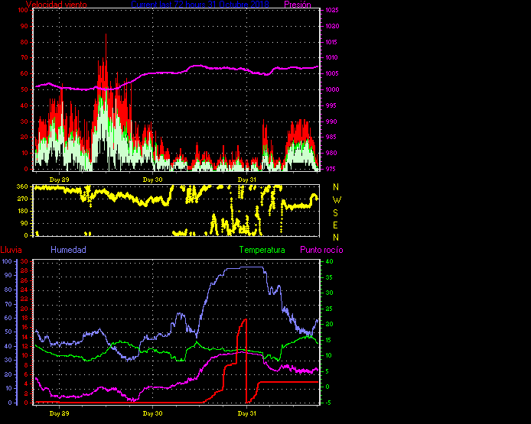Click the "Presión" magenta axis label
The width and height of the screenshot is (531, 424).
(298, 5)
